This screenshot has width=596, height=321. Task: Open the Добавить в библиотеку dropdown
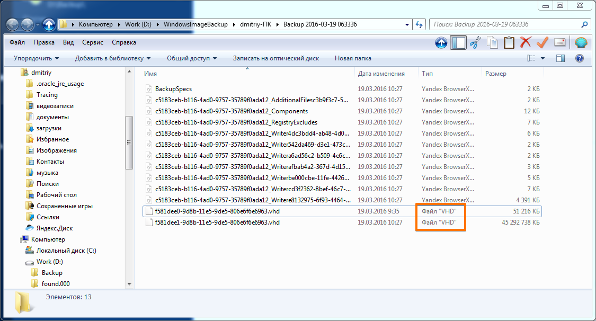(112, 58)
